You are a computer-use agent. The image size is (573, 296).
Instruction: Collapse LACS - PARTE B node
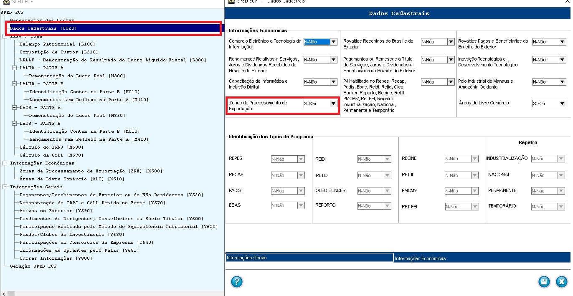[14, 124]
